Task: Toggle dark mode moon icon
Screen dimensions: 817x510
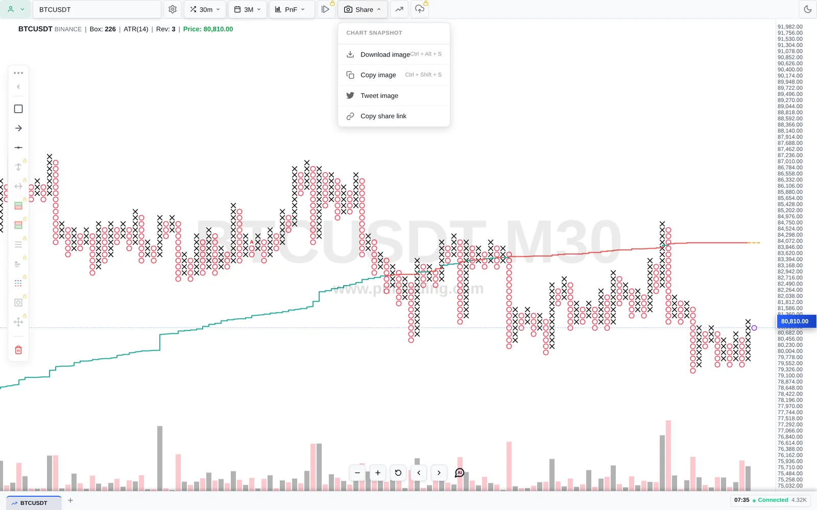Action: pos(808,9)
